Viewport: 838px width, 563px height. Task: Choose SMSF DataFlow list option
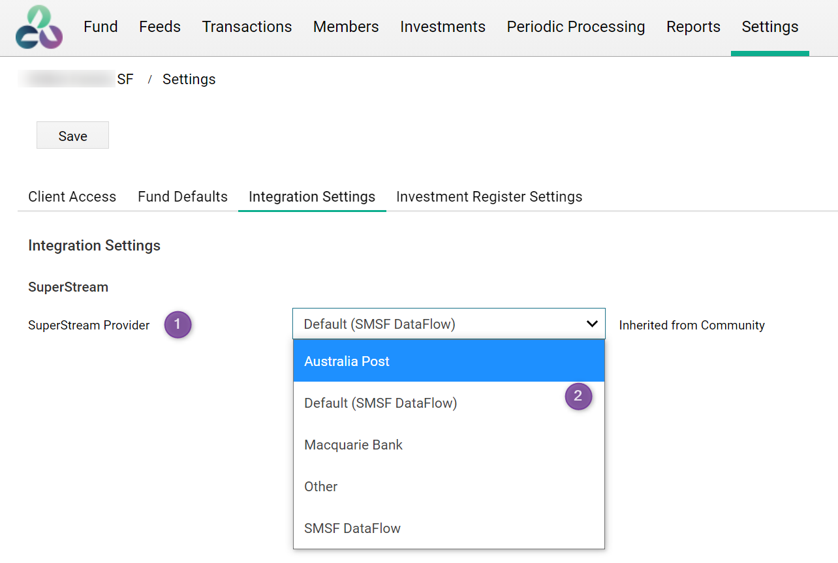[x=449, y=528]
